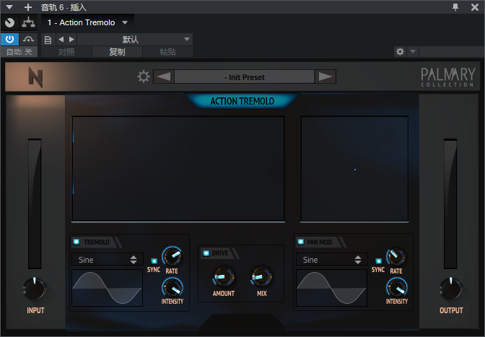Click the Pan Mod RATE knob
The width and height of the screenshot is (485, 337).
tap(396, 256)
